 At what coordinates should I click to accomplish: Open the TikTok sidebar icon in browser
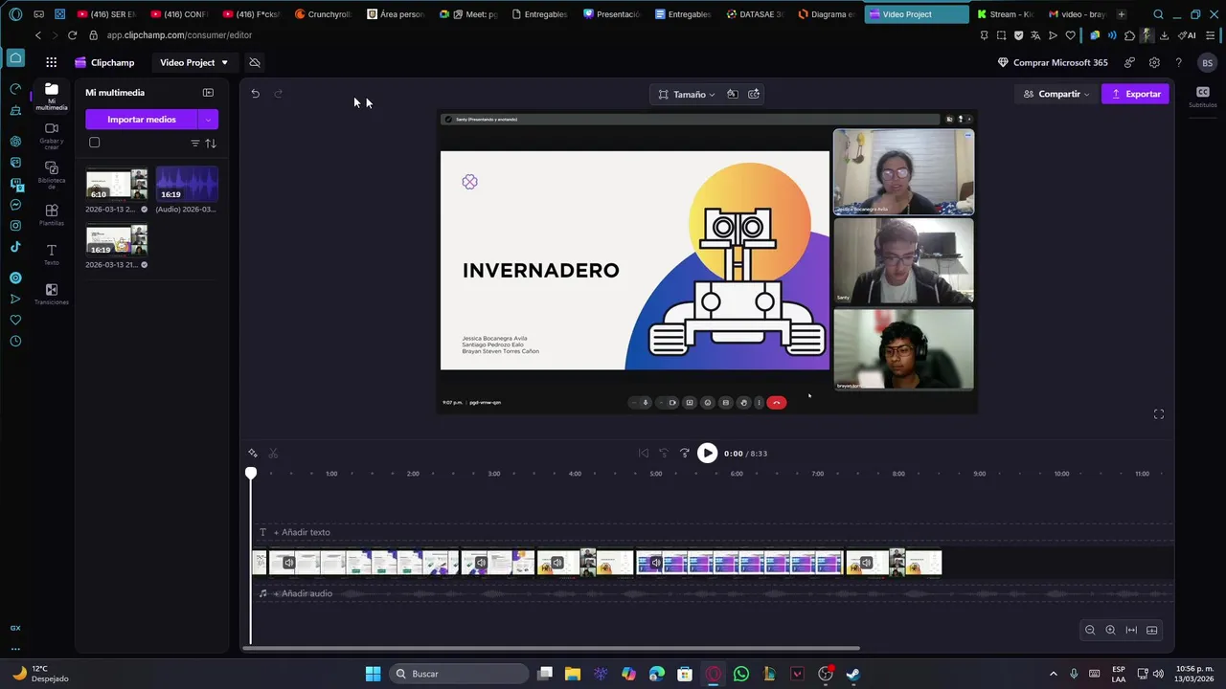pyautogui.click(x=15, y=247)
